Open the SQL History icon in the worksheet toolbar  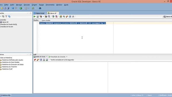pyautogui.click(x=70, y=16)
